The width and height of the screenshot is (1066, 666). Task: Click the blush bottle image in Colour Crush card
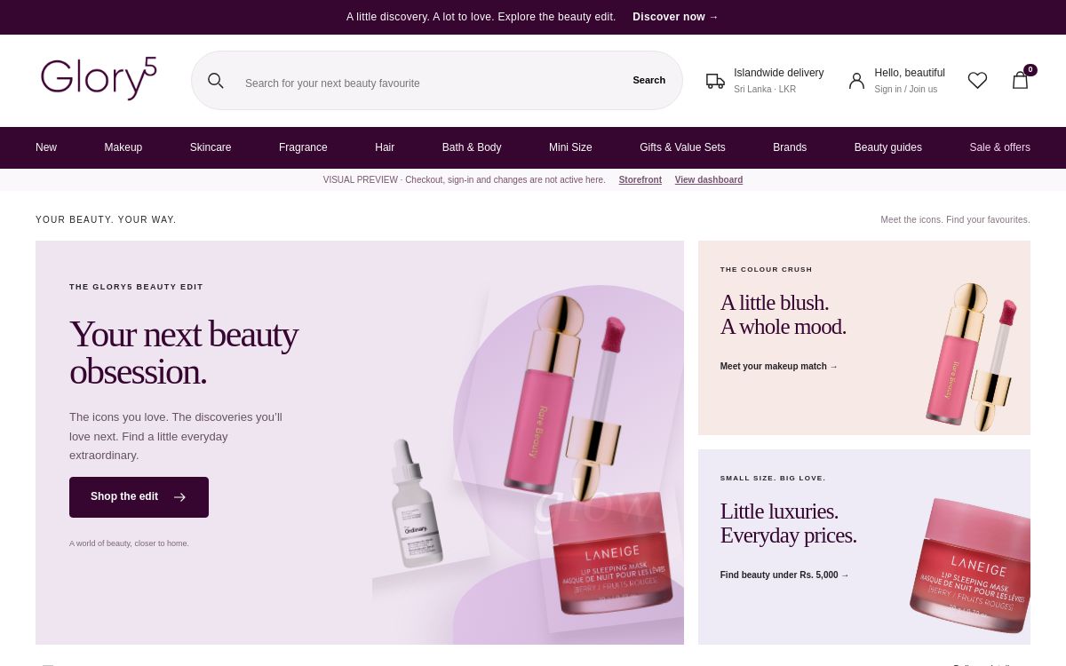(x=971, y=357)
